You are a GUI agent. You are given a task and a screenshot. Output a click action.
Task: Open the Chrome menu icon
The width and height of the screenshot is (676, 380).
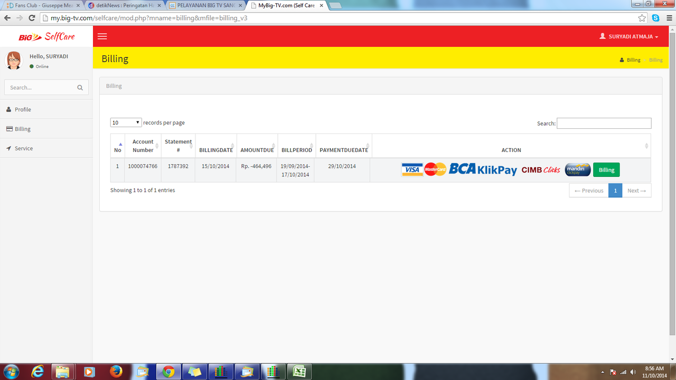click(x=668, y=18)
